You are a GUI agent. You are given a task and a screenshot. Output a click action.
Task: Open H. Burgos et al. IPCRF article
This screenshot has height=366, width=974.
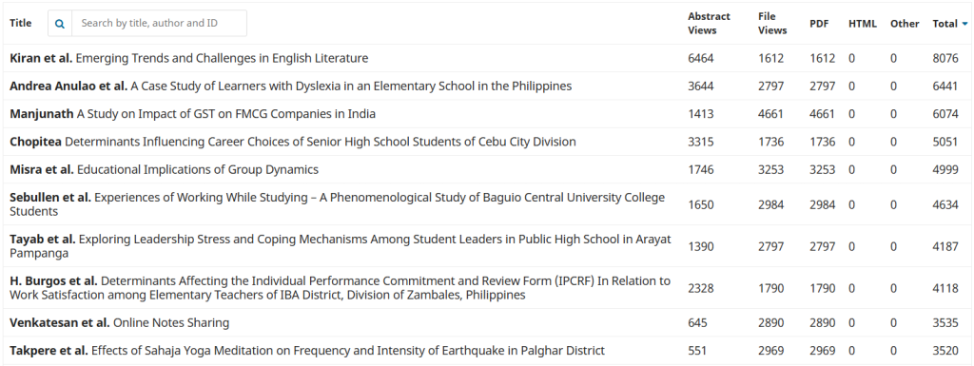click(x=340, y=288)
